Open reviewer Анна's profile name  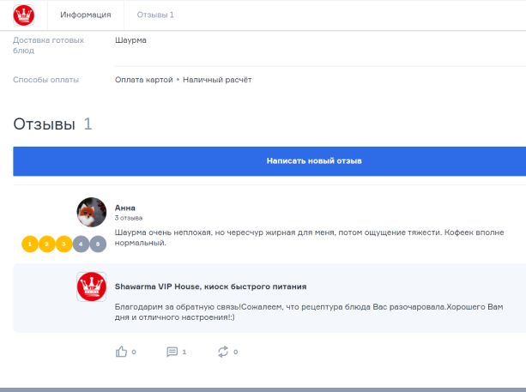tap(124, 208)
